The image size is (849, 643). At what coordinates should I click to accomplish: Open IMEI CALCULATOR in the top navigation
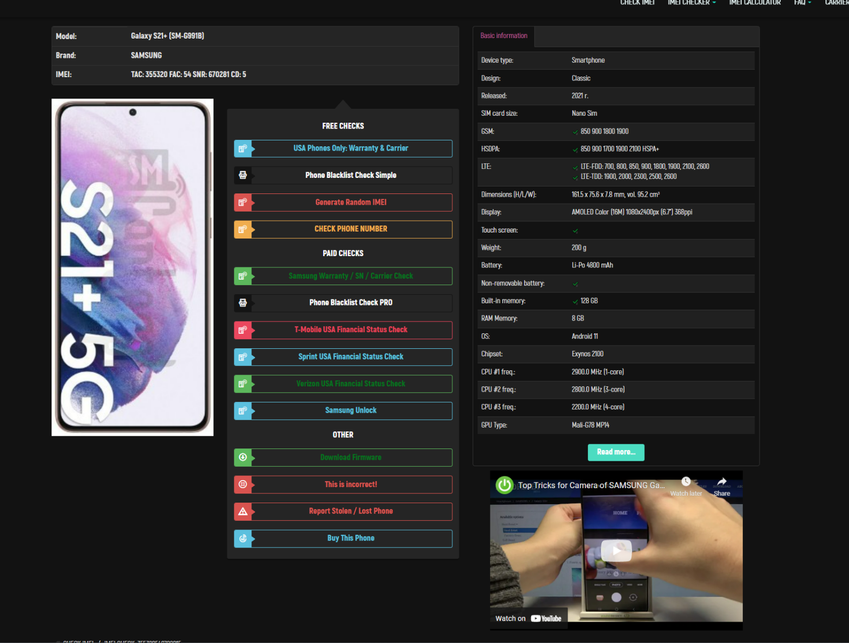click(x=755, y=3)
